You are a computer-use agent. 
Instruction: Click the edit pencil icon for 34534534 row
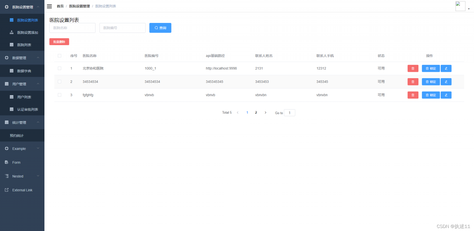coord(446,82)
